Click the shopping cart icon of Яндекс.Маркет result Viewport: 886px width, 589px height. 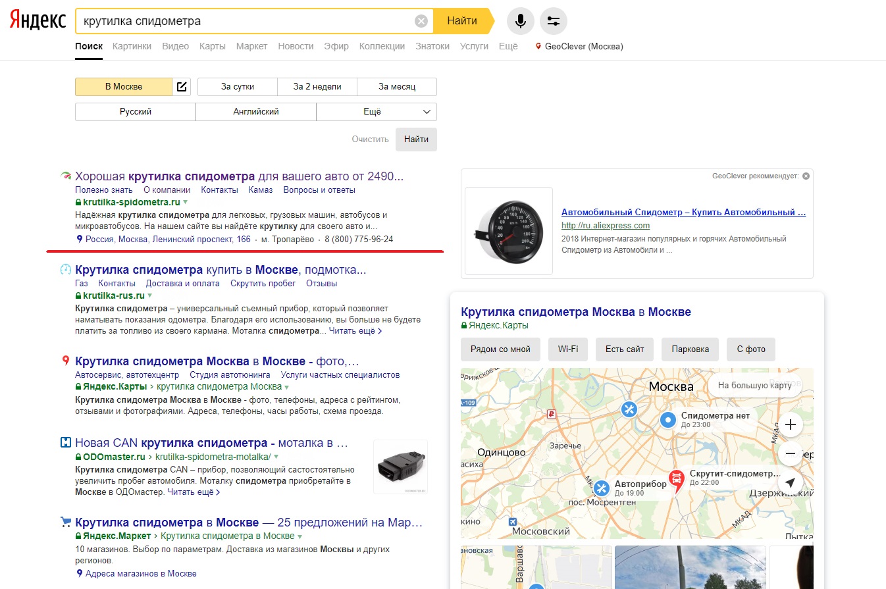pyautogui.click(x=65, y=523)
